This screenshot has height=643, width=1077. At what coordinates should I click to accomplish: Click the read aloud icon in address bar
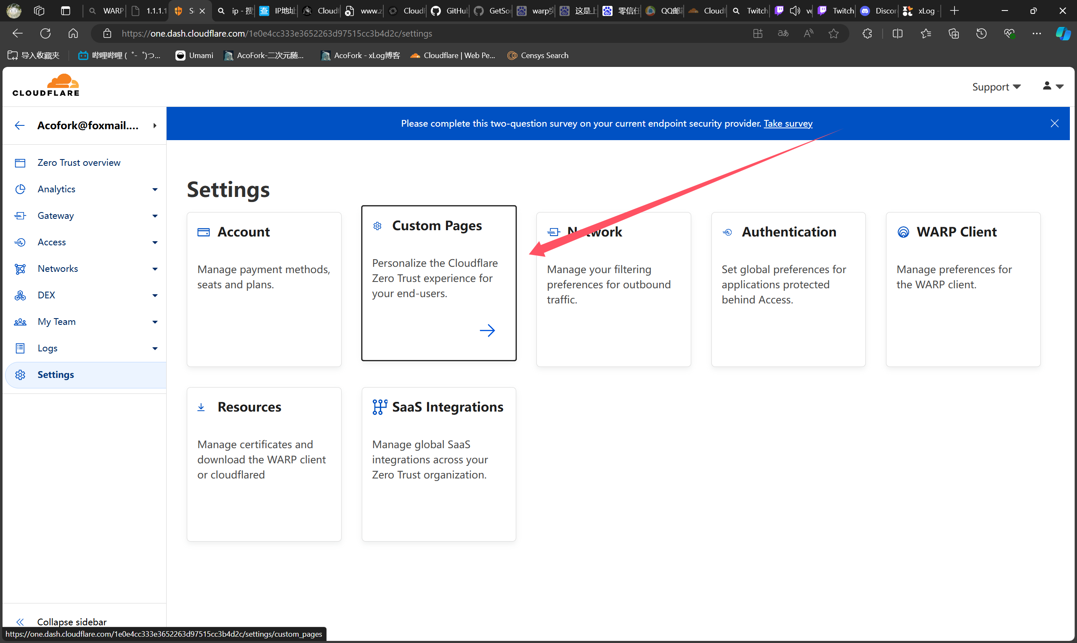[x=808, y=33]
